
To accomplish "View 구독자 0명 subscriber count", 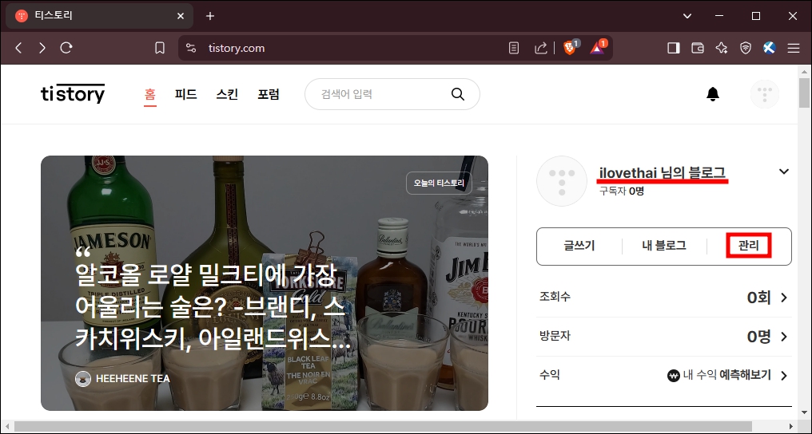I will [622, 191].
